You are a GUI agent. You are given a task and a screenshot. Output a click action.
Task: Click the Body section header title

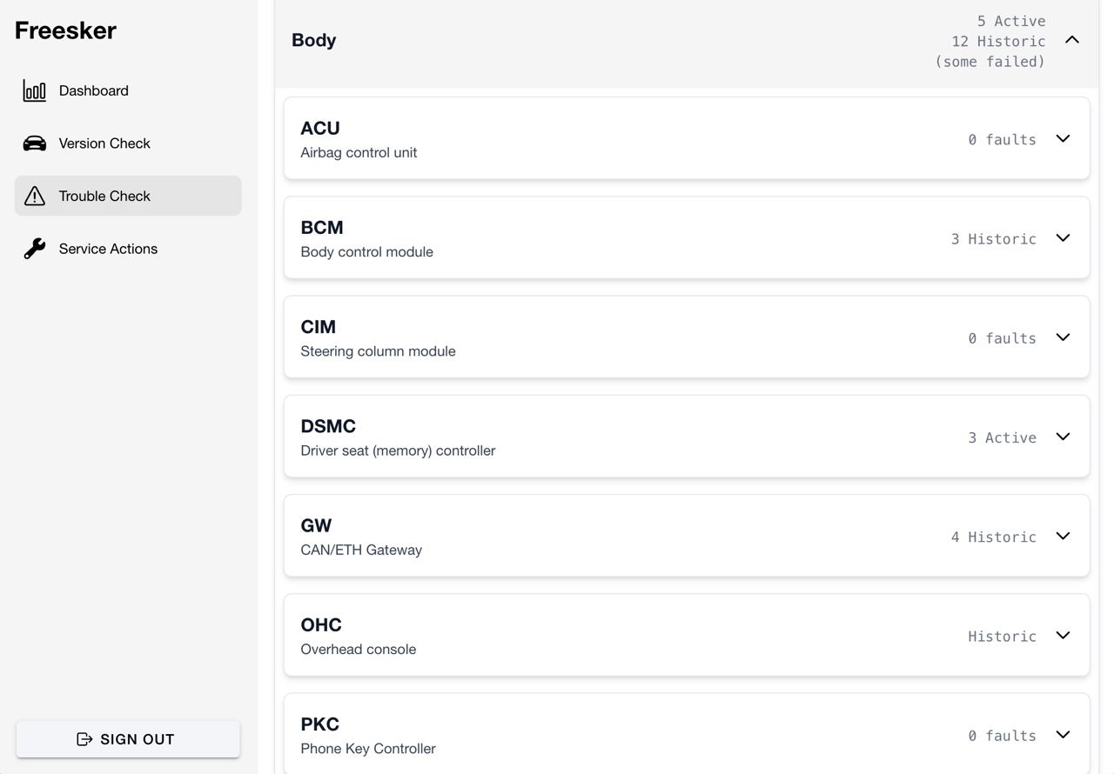[314, 40]
